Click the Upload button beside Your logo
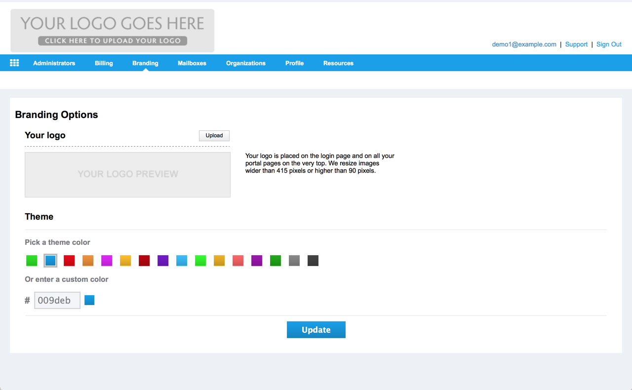 [214, 136]
